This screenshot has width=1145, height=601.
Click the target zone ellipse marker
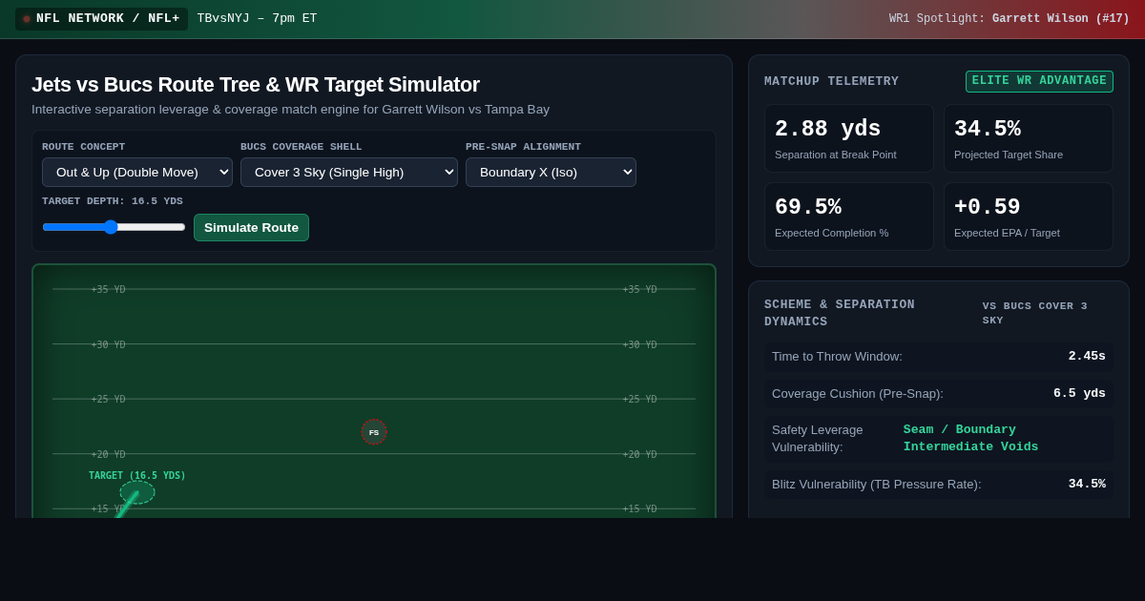point(137,492)
